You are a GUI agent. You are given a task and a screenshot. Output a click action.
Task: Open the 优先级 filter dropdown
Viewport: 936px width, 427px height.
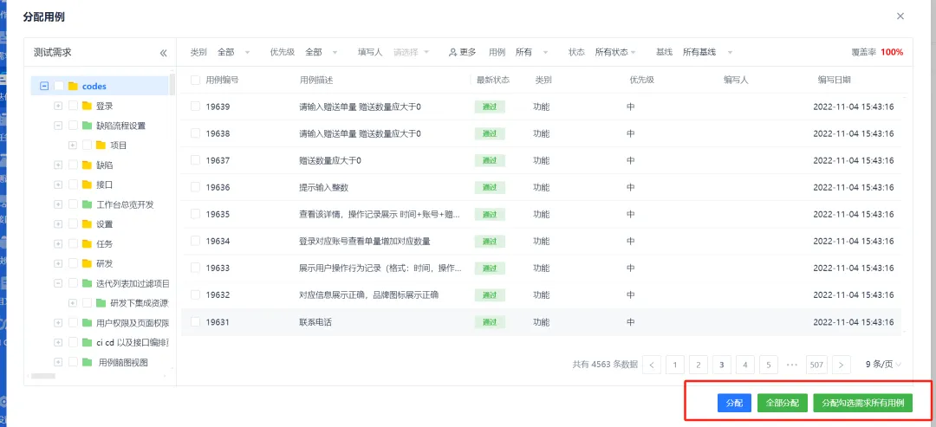pyautogui.click(x=322, y=53)
